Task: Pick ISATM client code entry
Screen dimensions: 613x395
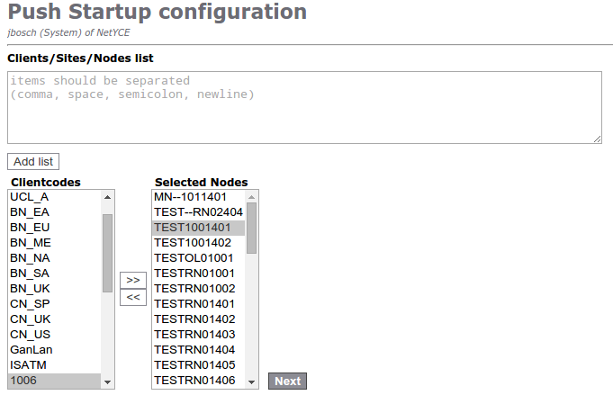Action: tap(28, 364)
